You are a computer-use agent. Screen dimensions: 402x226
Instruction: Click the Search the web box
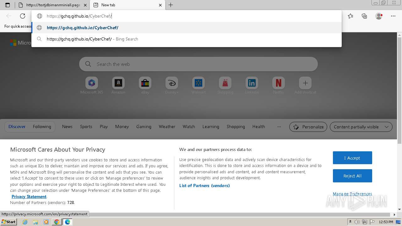point(198,64)
